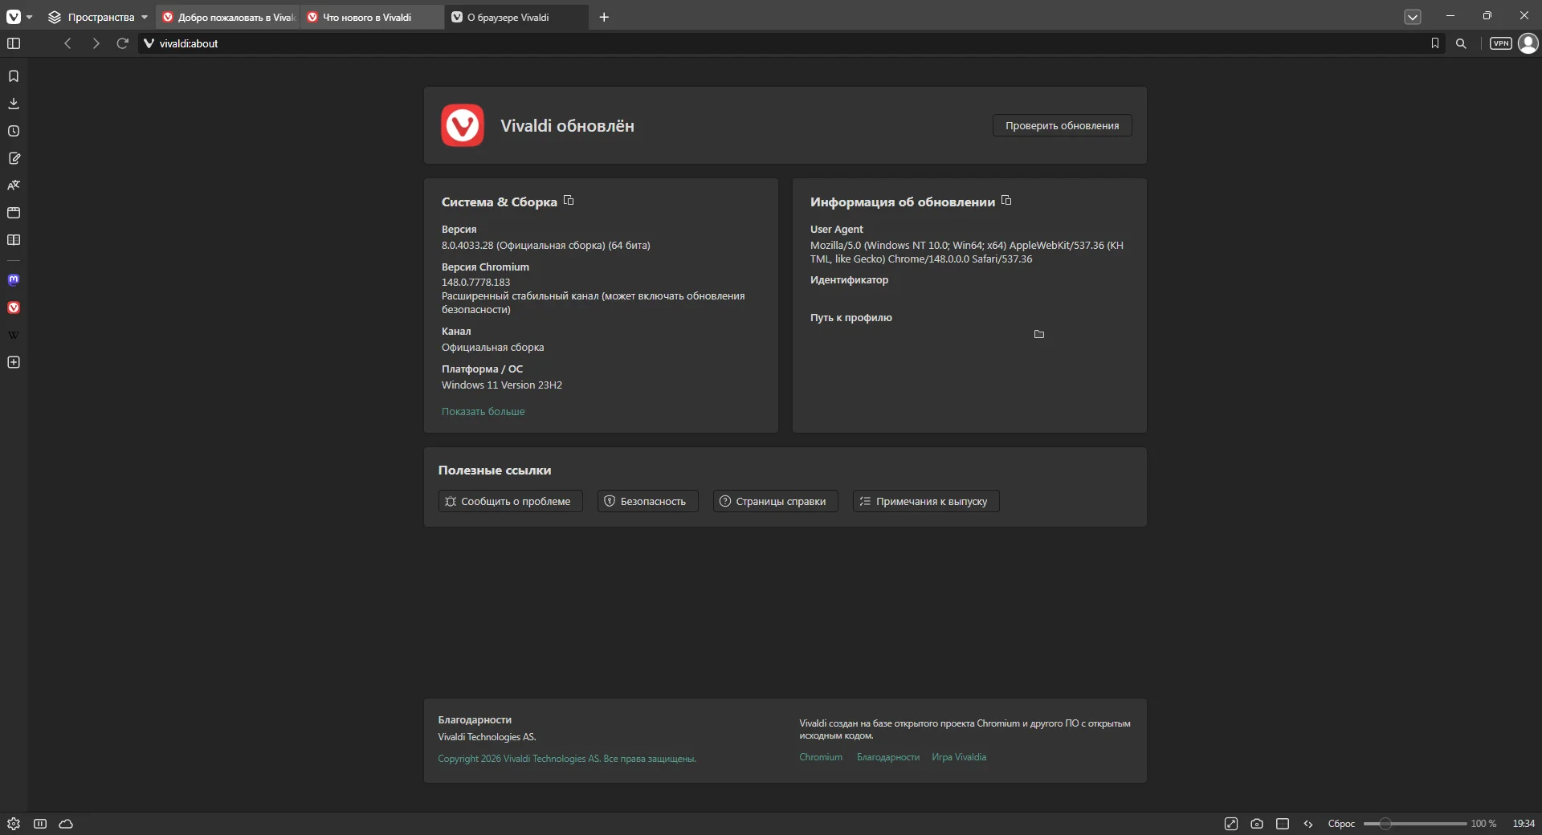1542x835 pixels.
Task: Toggle tab tiling in status bar
Action: point(1283,824)
